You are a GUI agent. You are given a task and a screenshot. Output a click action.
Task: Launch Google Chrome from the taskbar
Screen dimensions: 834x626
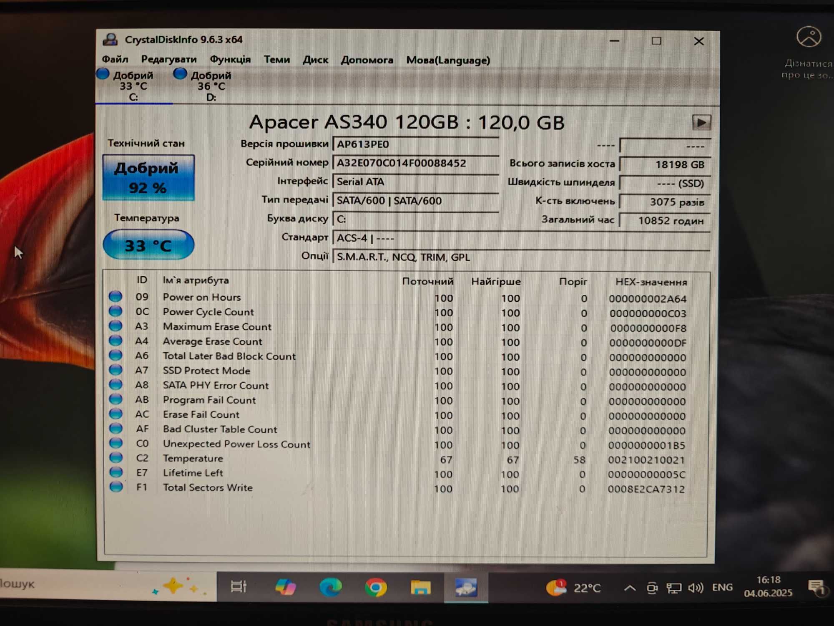tap(376, 588)
